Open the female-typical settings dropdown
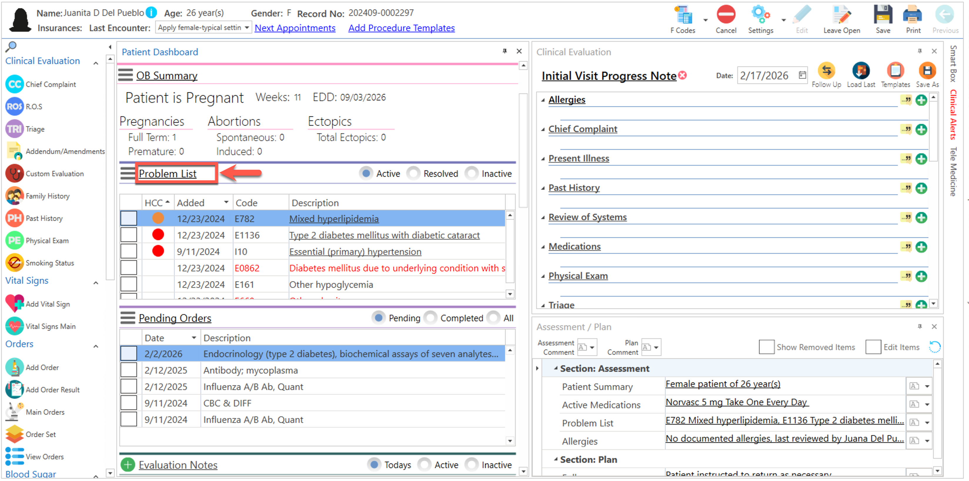The image size is (969, 481). coord(246,28)
